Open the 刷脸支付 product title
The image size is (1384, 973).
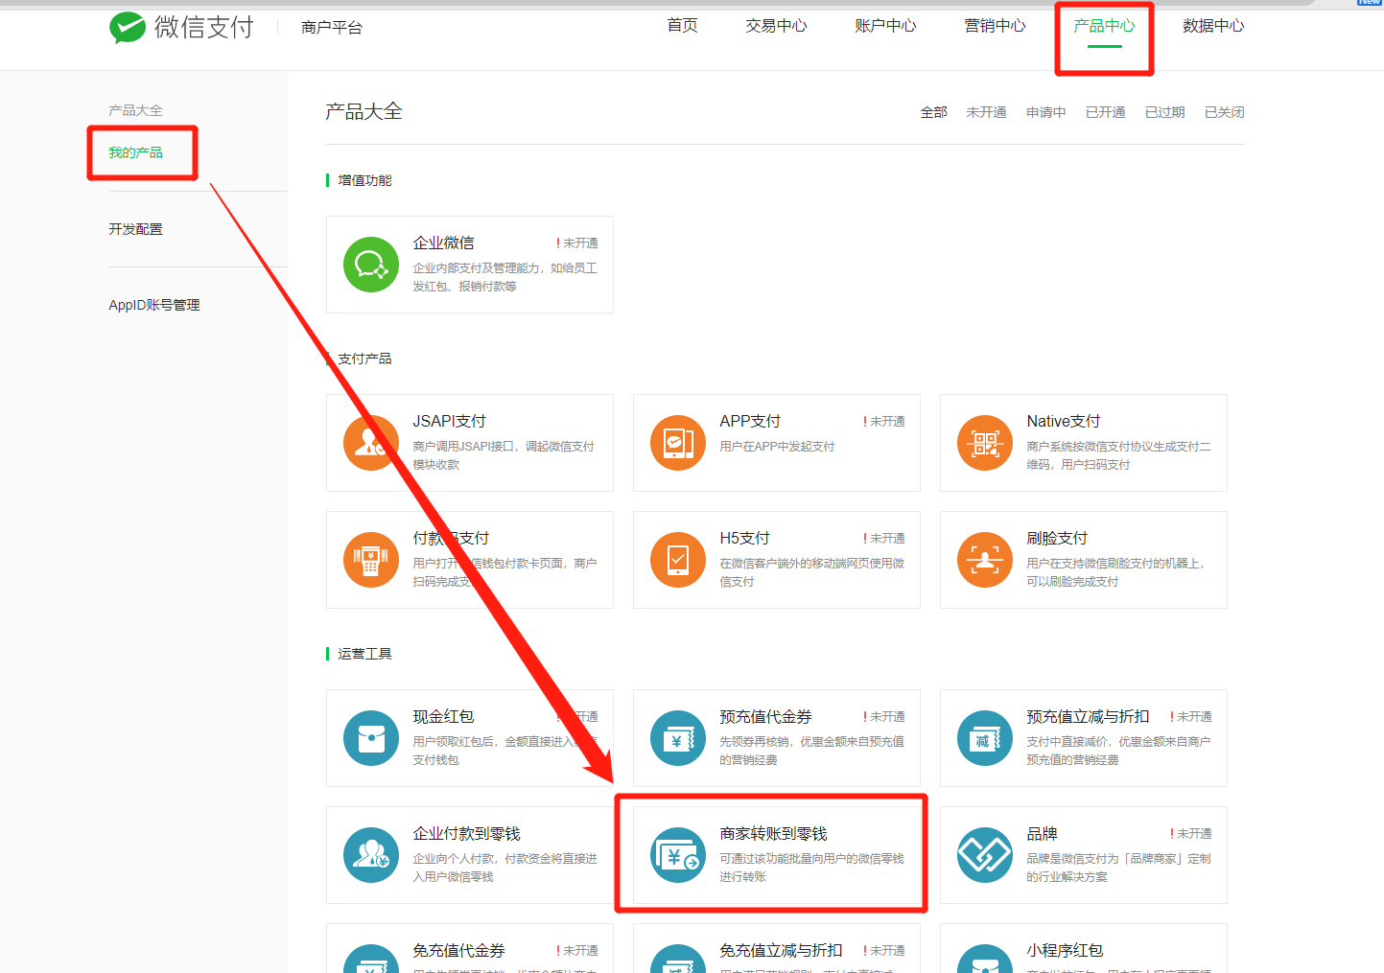pyautogui.click(x=1058, y=539)
